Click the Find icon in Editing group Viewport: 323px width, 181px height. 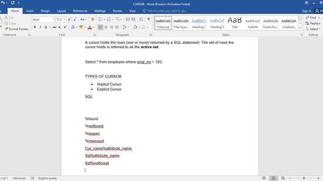point(311,18)
